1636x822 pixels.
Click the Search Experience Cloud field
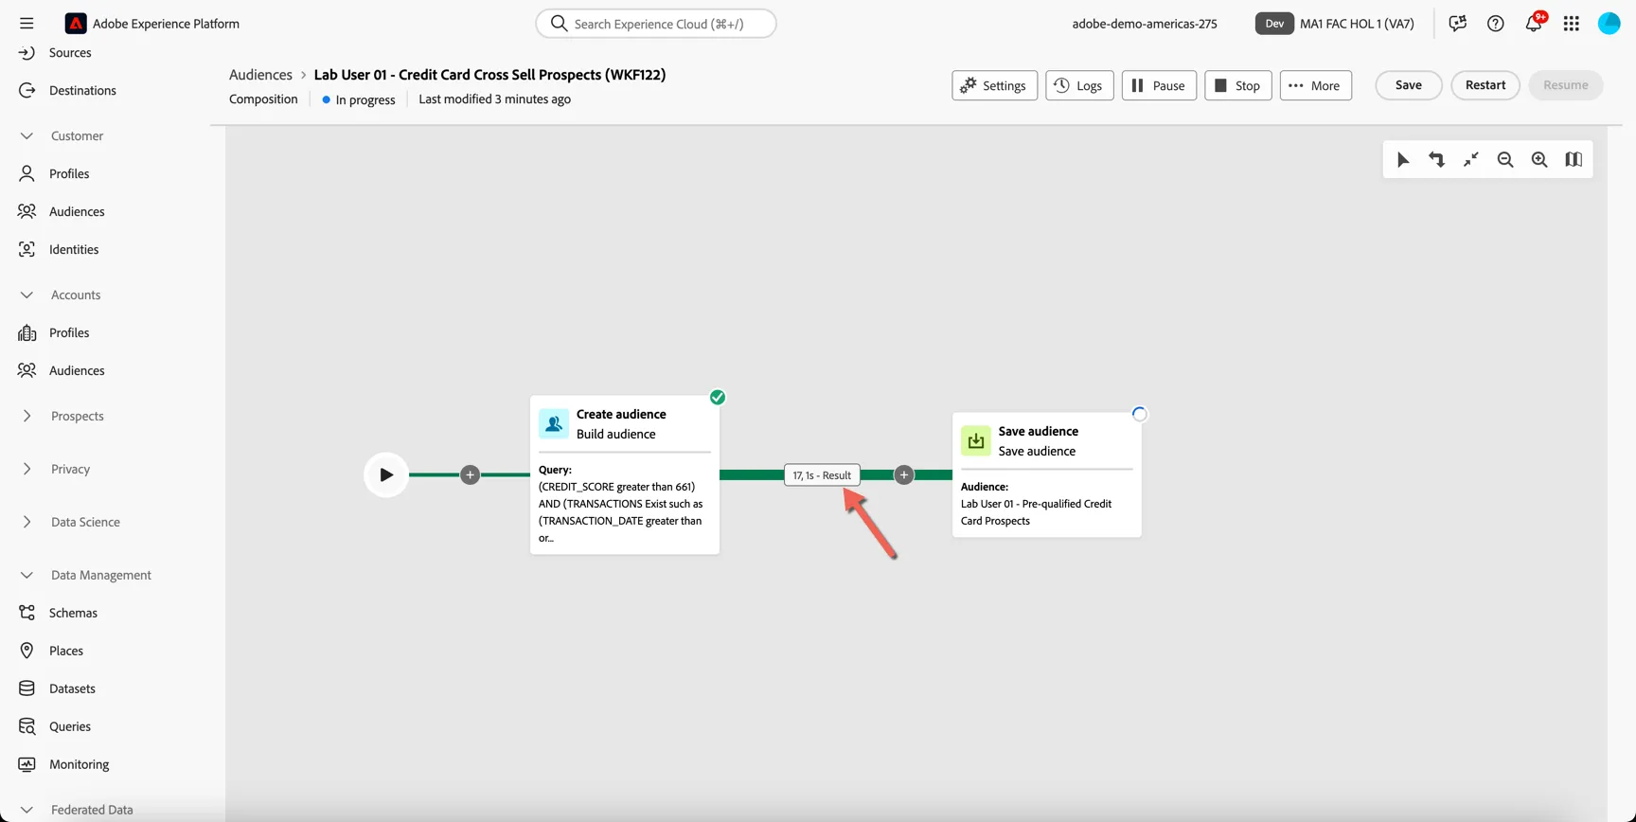pos(656,24)
